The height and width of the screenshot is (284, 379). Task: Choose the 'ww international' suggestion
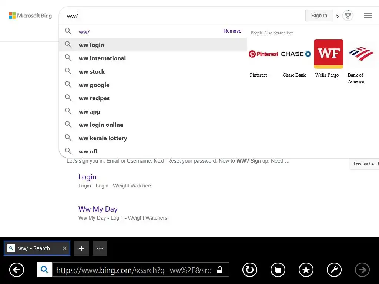pyautogui.click(x=153, y=58)
